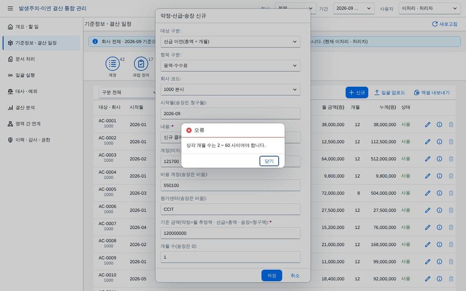Open the 사용자 이처리 · 처리자 dropdown
This screenshot has height=291, width=466.
[430, 8]
